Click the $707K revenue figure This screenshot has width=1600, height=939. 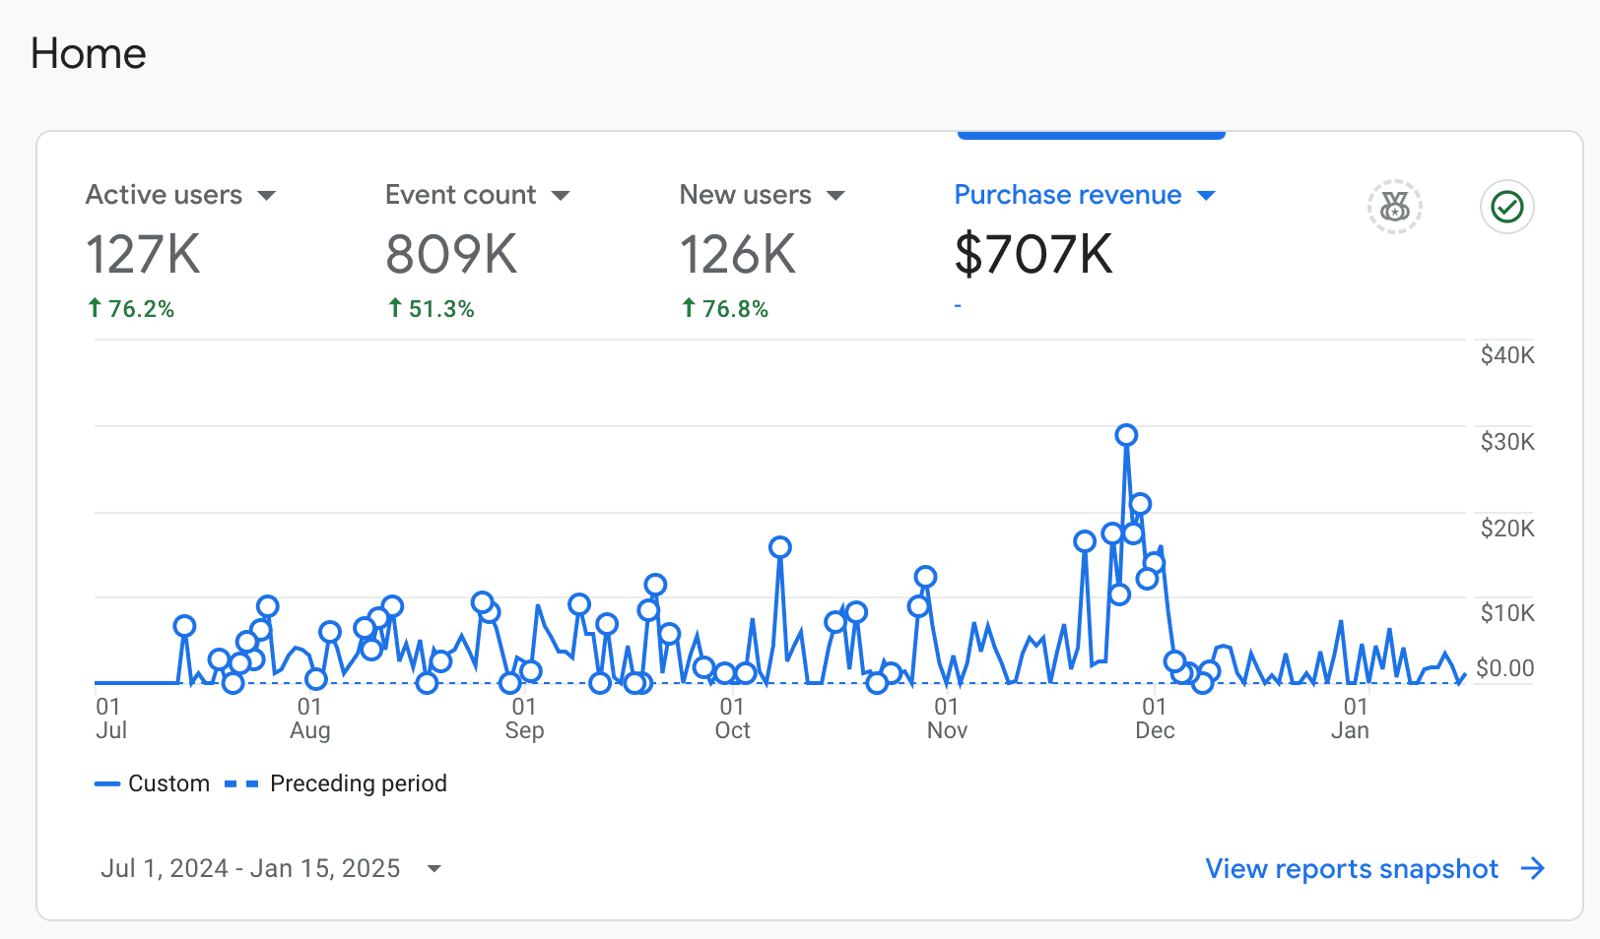click(x=1033, y=254)
